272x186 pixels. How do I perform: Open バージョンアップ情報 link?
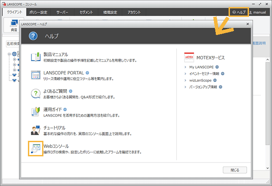[x=203, y=87]
